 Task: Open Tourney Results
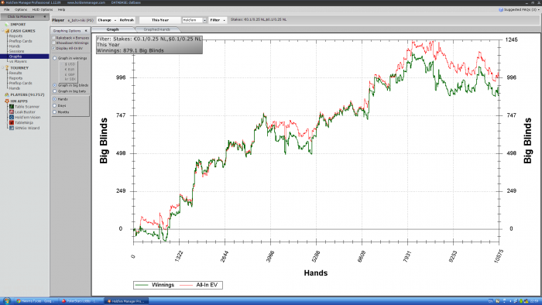(15, 73)
